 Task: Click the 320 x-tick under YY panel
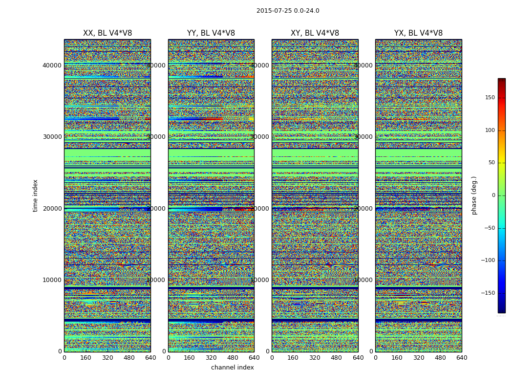212,358
